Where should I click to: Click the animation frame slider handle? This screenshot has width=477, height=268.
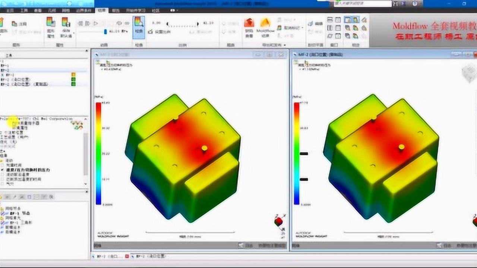[x=105, y=32]
